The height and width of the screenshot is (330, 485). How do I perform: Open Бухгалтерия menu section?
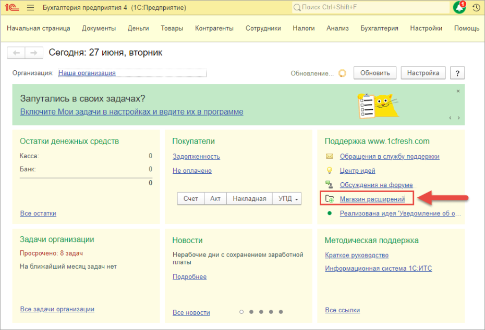coord(379,29)
